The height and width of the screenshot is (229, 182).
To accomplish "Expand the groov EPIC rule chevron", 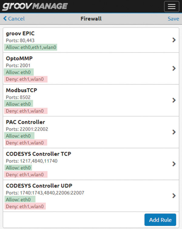I will click(174, 40).
